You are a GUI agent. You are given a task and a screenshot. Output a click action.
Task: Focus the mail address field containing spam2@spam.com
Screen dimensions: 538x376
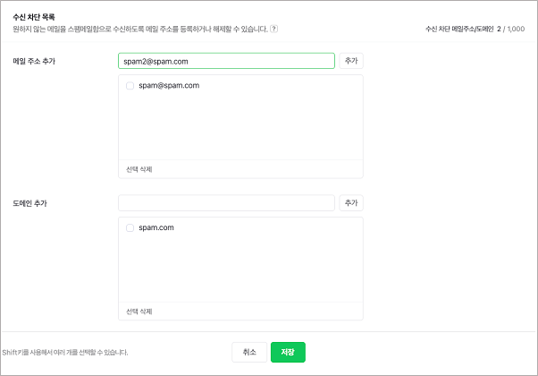(226, 61)
